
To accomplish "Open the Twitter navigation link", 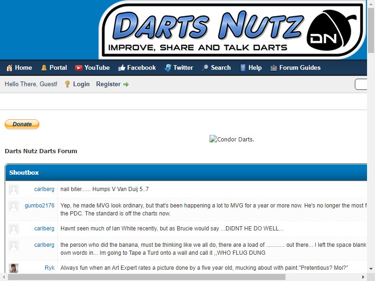I will [179, 68].
